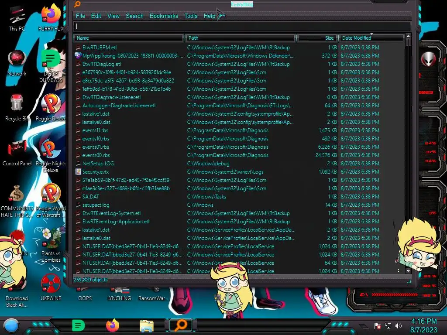Select the DIE OR DUMBASS desktop shortcut
This screenshot has height=335, width=447.
click(x=51, y=66)
